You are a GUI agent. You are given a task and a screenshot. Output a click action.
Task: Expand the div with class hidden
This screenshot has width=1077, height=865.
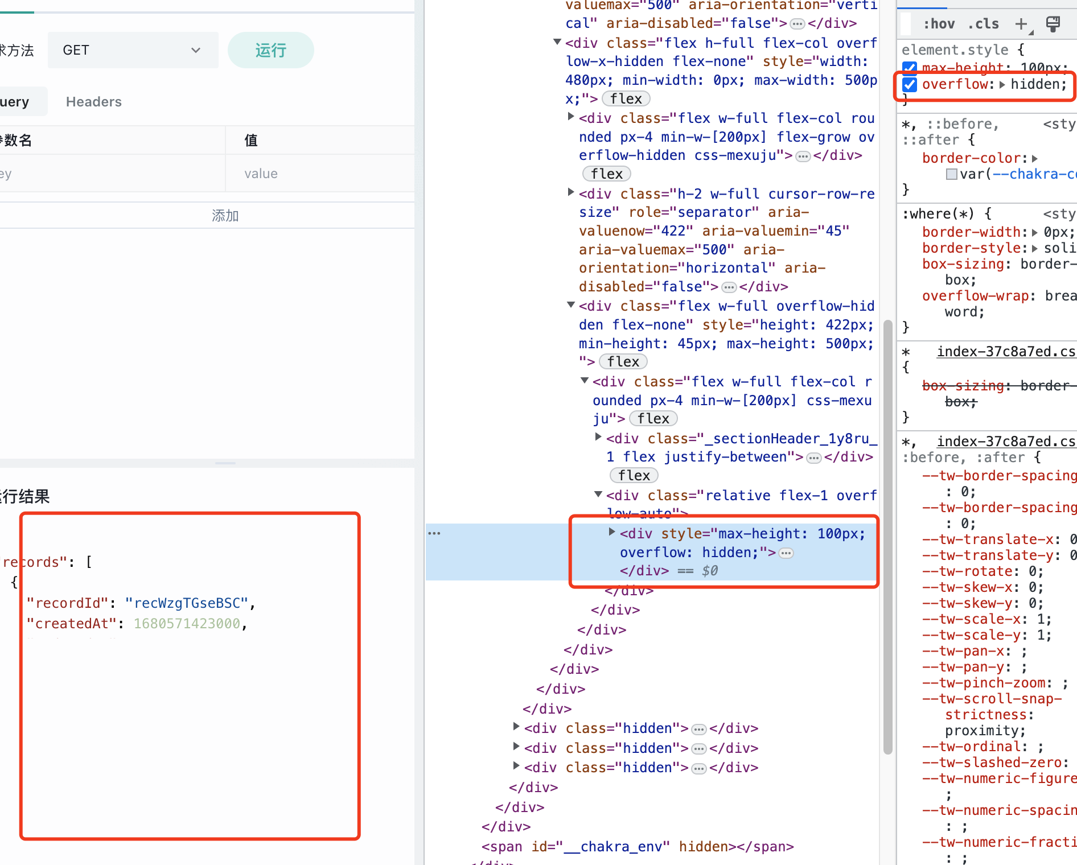[516, 728]
